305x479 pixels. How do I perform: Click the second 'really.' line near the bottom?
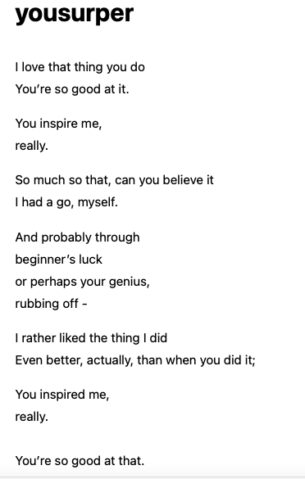32,417
